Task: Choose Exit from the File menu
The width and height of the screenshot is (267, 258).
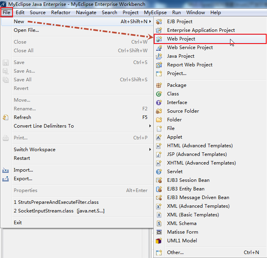Action: coord(77,222)
